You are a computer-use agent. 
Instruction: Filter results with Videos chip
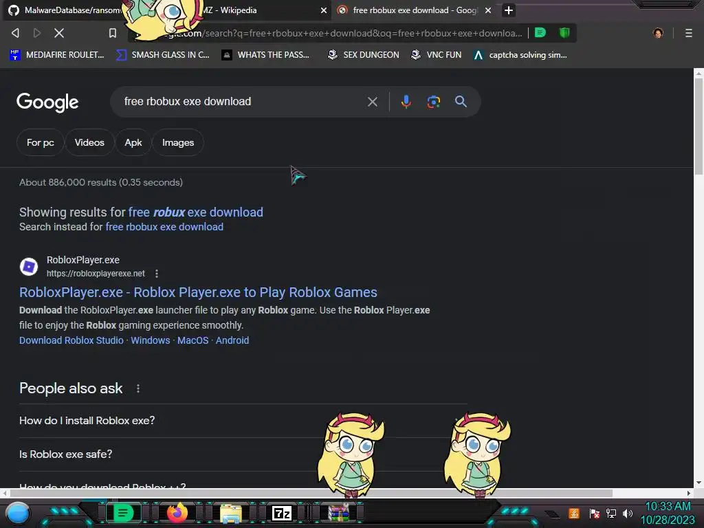pos(89,143)
